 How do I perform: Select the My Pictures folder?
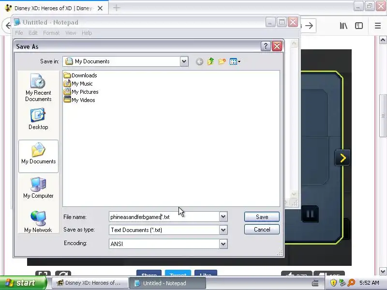click(81, 92)
